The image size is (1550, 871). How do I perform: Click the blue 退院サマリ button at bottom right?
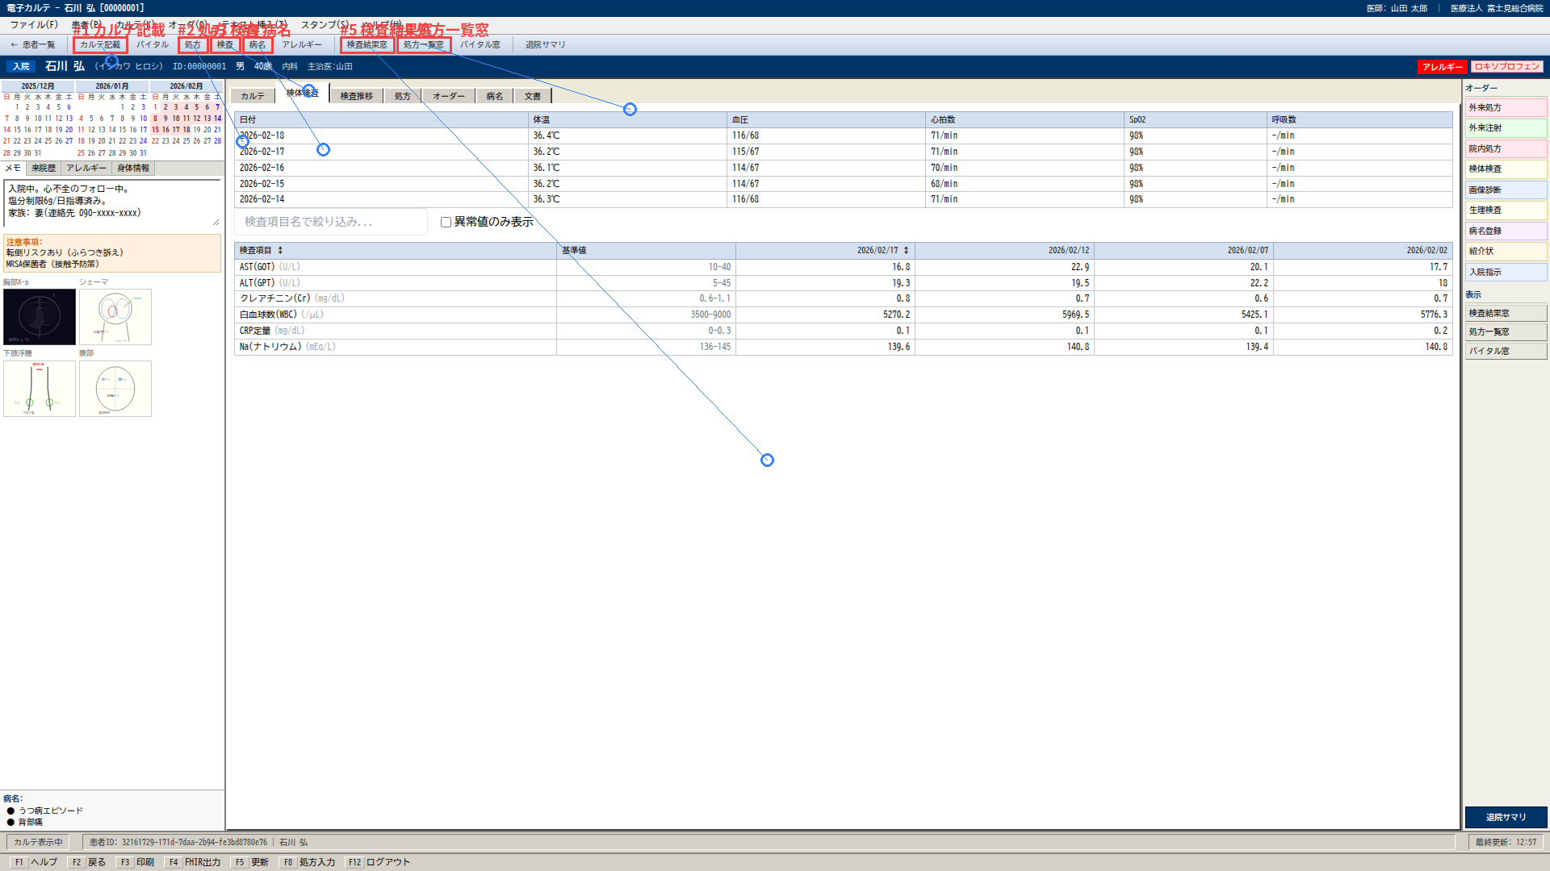(x=1506, y=817)
